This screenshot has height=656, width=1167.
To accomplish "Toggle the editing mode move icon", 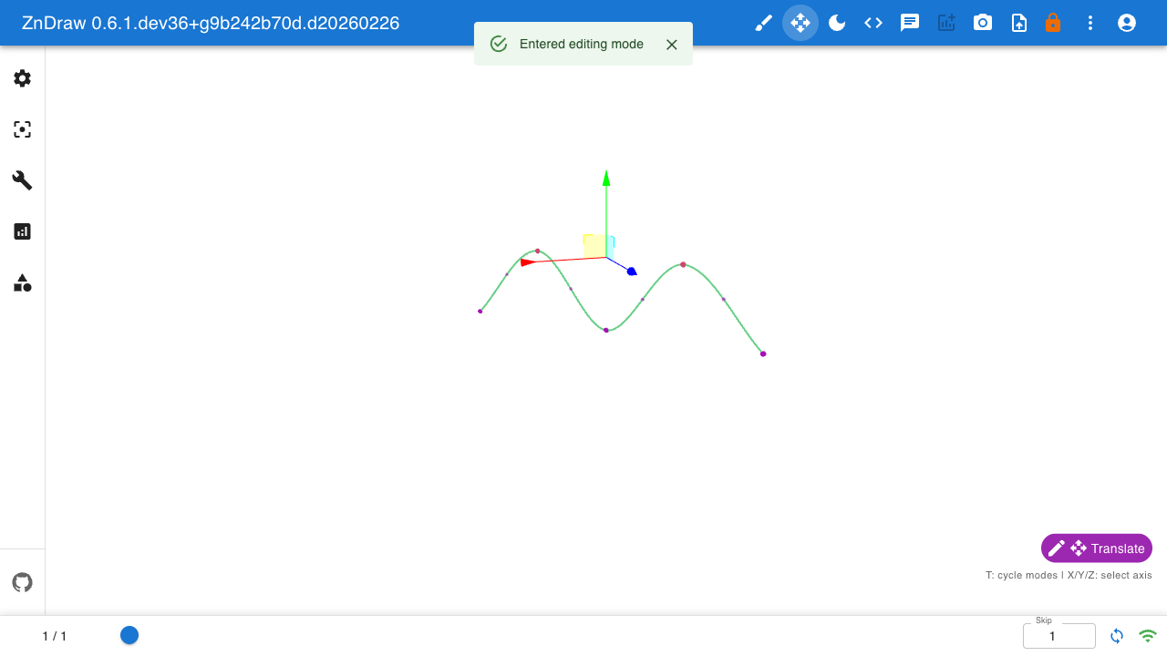I will 800,23.
